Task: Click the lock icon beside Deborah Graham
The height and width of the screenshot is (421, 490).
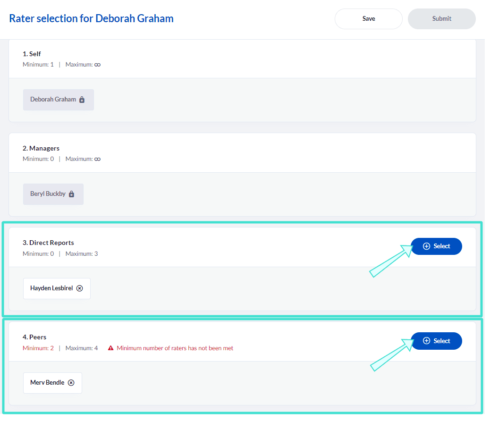Action: (x=82, y=100)
